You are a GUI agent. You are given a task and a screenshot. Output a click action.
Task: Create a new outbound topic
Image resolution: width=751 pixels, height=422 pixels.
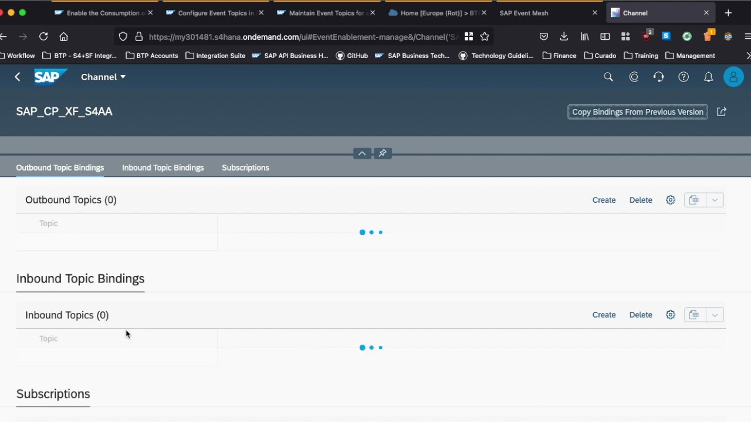(604, 200)
